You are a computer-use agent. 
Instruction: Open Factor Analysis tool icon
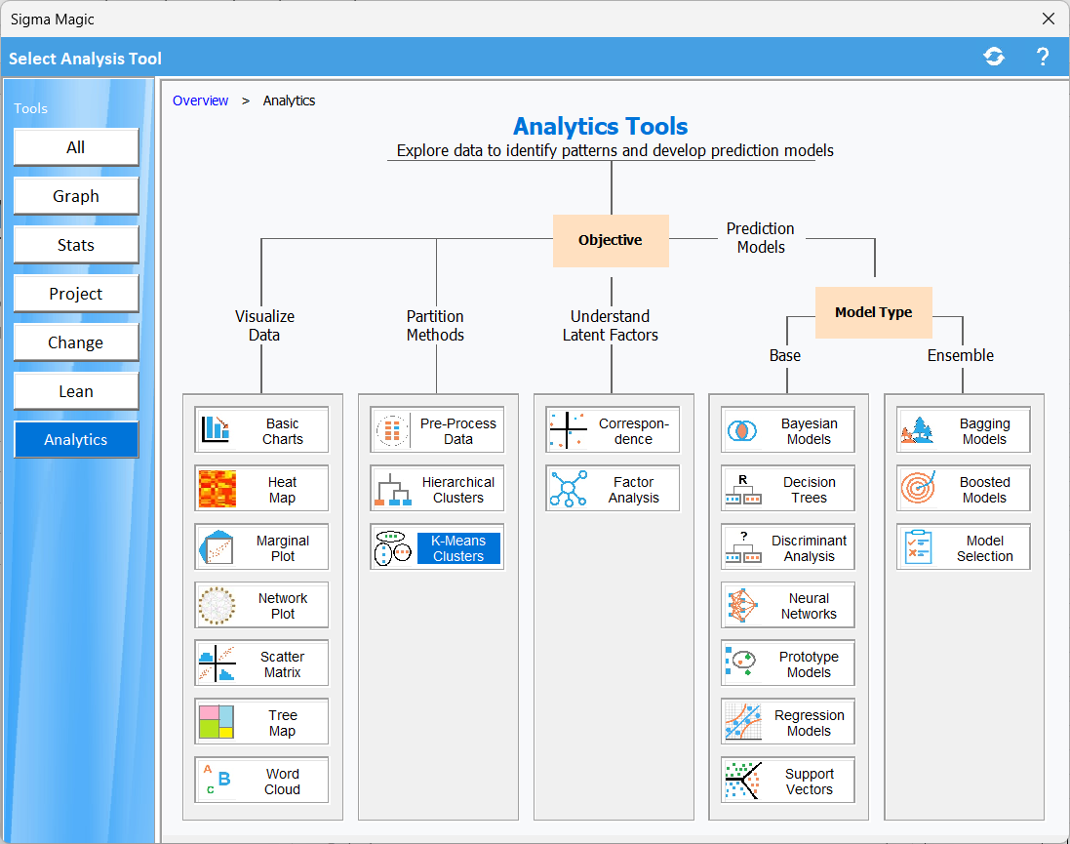(x=568, y=489)
